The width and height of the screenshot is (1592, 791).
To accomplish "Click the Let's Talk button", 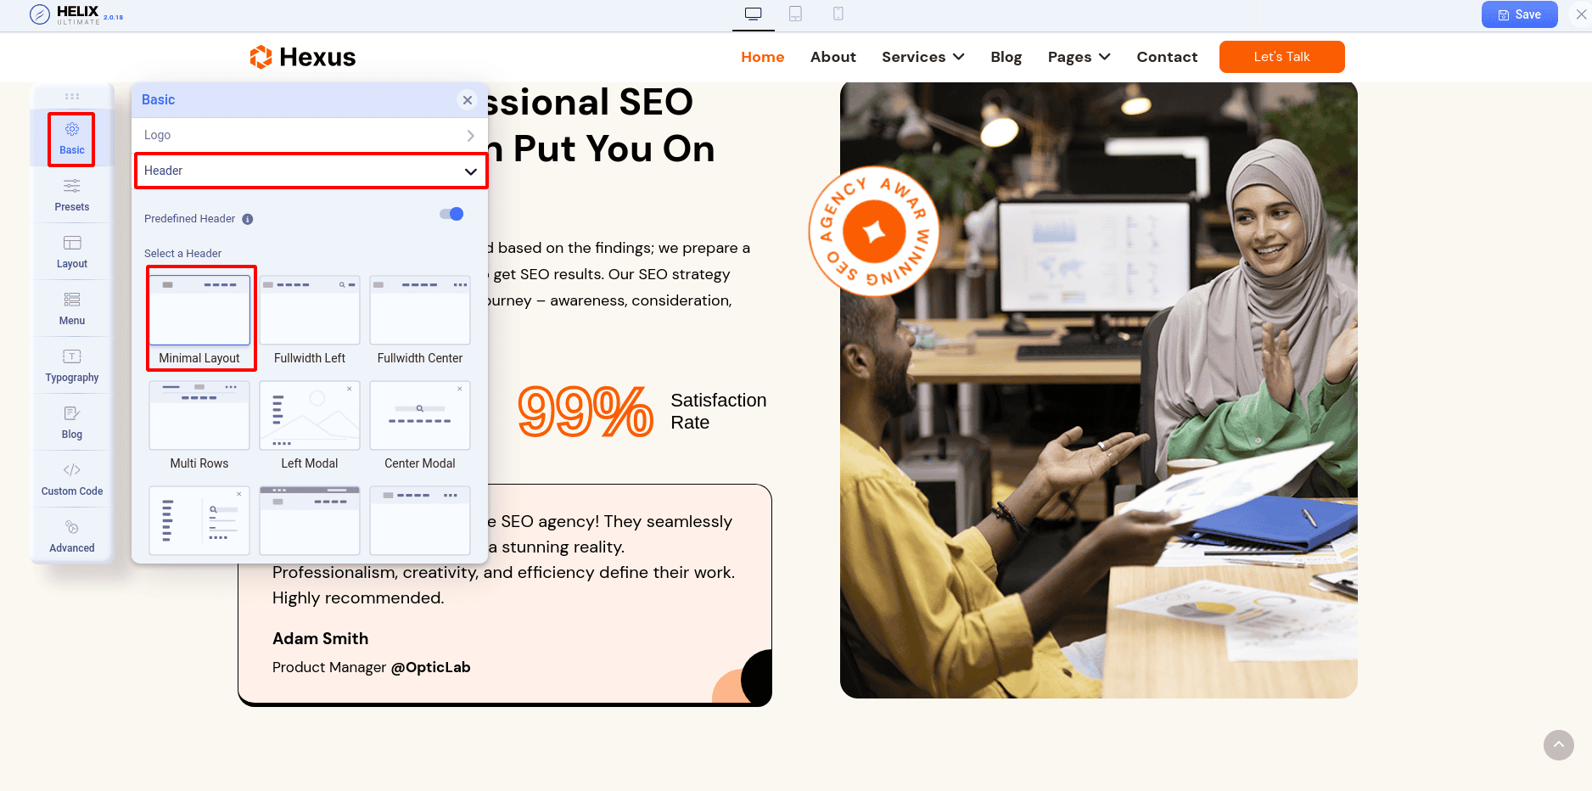I will tap(1281, 57).
